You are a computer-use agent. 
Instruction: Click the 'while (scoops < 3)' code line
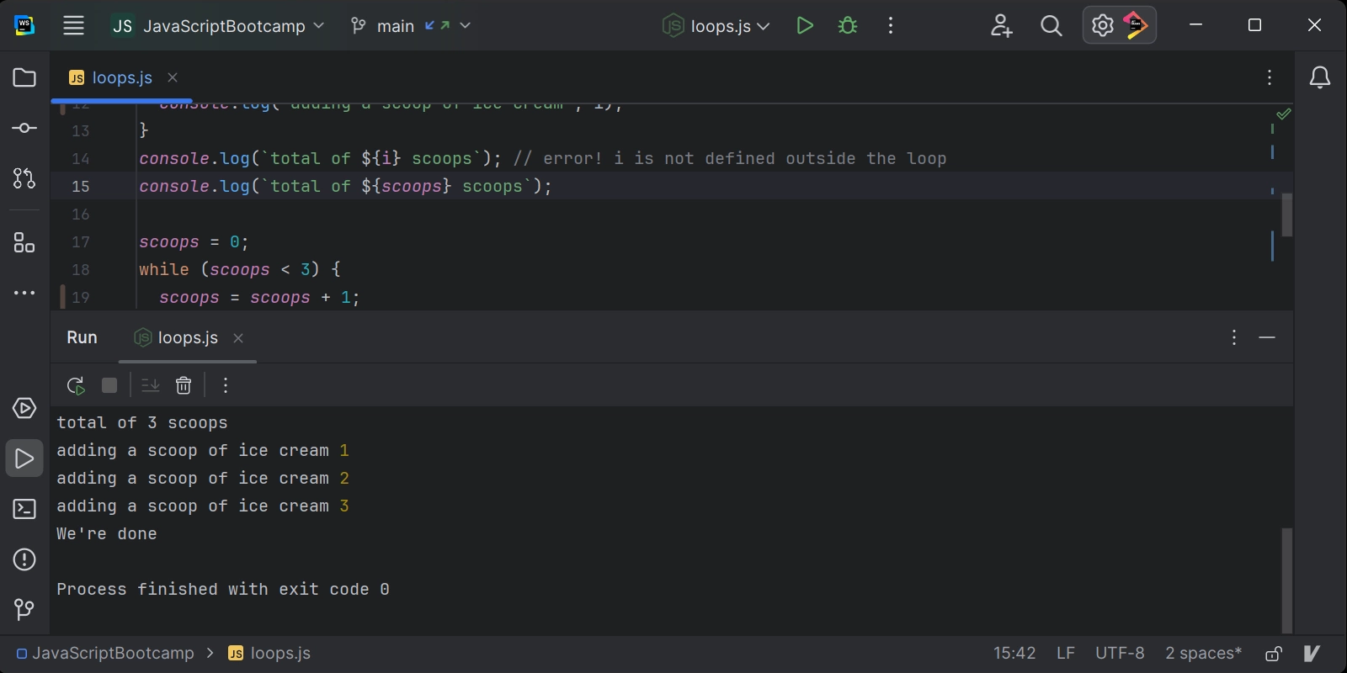tap(240, 270)
